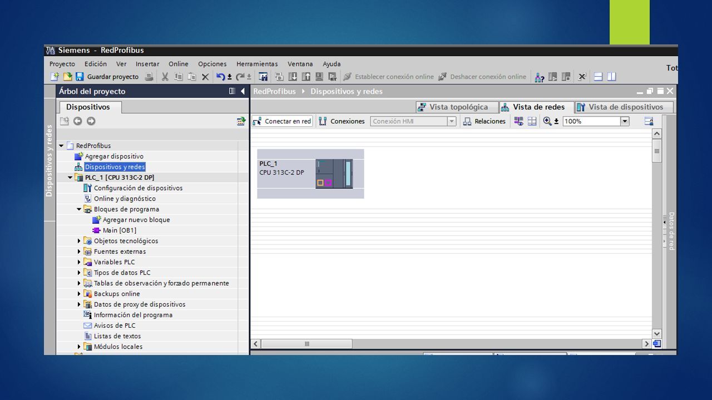Click Deshacer conexión online
The width and height of the screenshot is (712, 400).
point(482,77)
